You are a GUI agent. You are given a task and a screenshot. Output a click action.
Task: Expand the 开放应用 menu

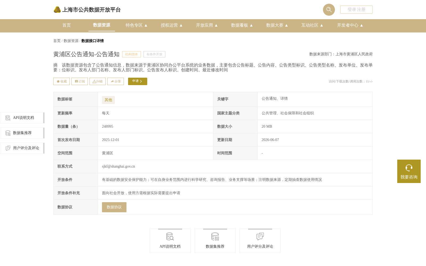click(207, 25)
